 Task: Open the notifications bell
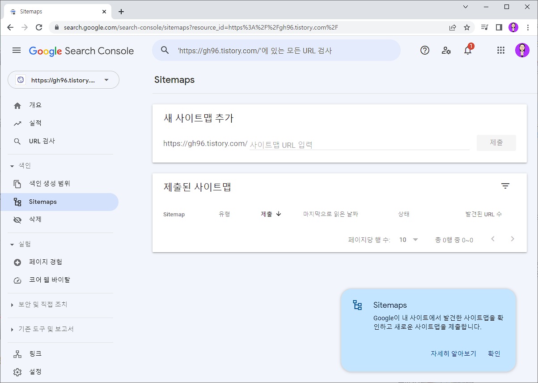468,50
